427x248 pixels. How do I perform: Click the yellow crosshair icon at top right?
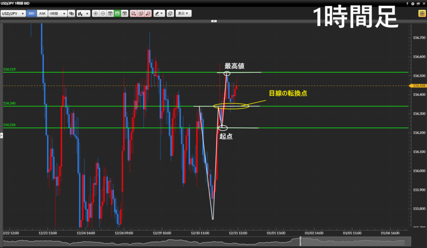pyautogui.click(x=422, y=13)
